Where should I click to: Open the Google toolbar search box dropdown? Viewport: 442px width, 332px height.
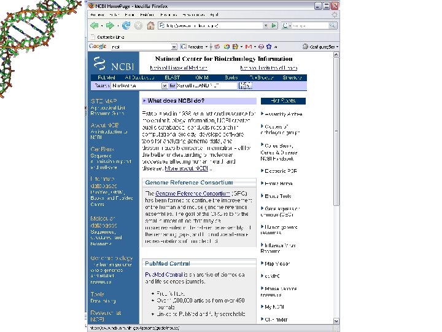174,47
